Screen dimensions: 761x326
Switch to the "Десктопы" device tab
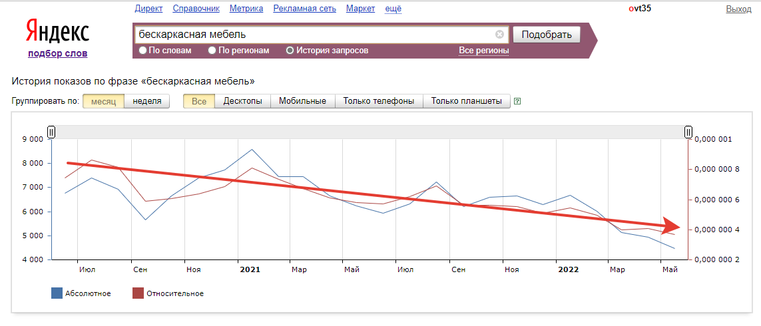(x=242, y=101)
